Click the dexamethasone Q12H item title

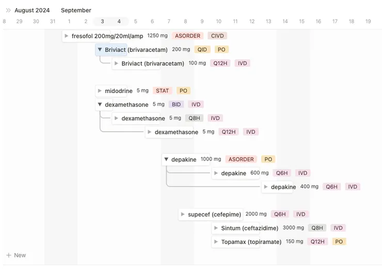pos(176,132)
